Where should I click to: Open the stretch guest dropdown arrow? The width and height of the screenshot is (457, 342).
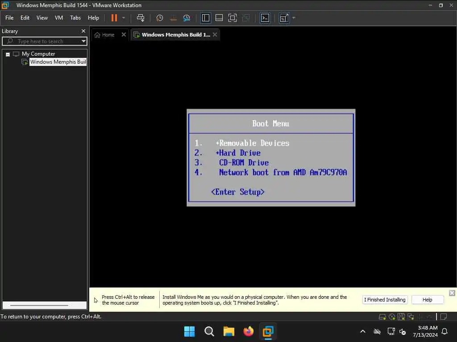[x=294, y=18]
